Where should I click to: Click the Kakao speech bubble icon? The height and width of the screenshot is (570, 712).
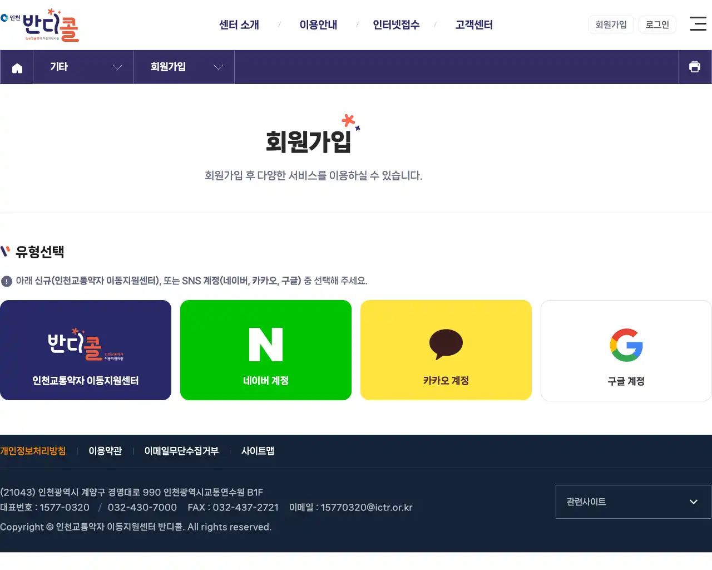446,344
